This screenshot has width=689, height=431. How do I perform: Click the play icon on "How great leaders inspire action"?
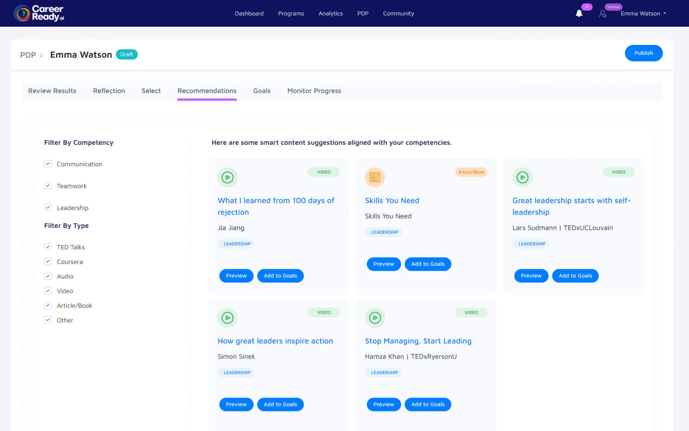pyautogui.click(x=227, y=318)
